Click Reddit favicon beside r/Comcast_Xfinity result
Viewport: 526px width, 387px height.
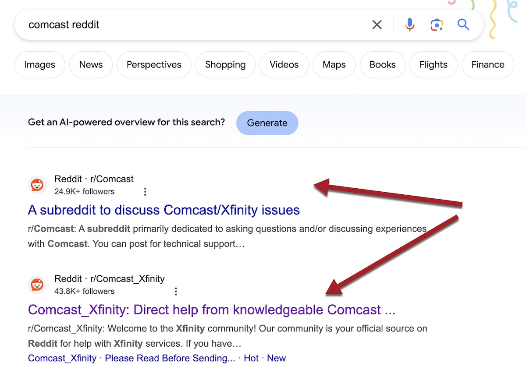coord(37,285)
